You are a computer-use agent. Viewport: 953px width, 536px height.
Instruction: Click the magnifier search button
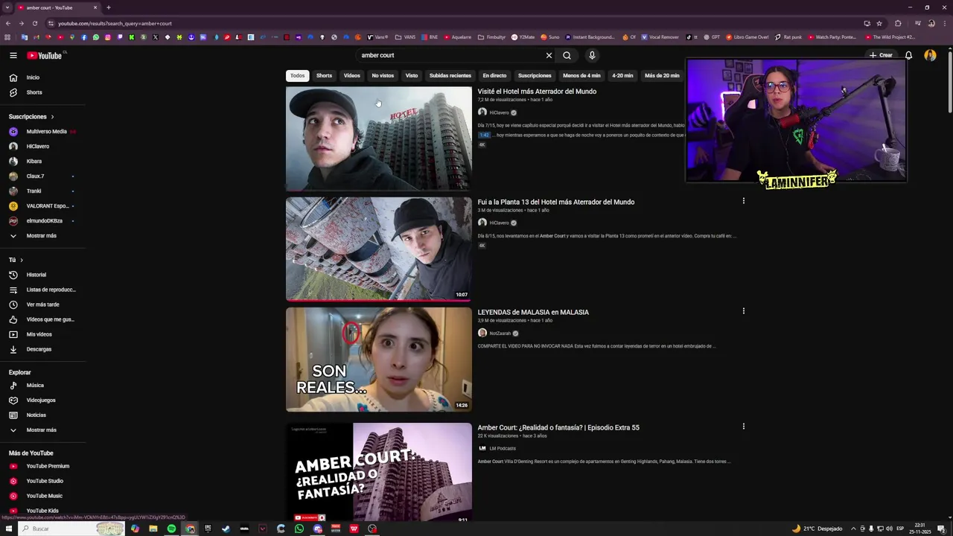click(x=567, y=55)
